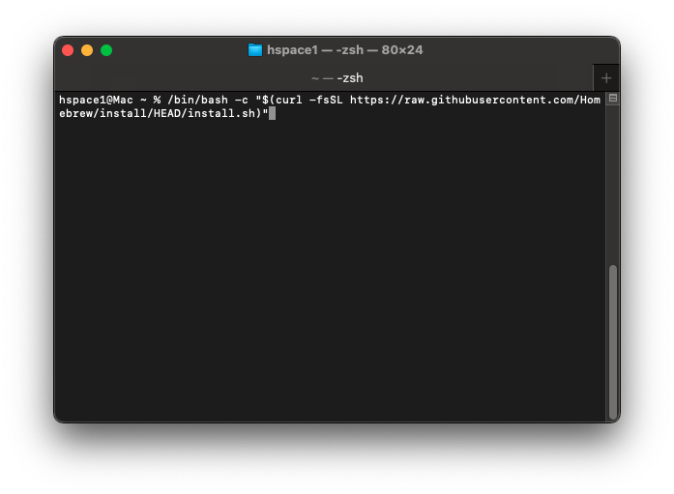Close the Terminal window with the red button
Screen dimensions: 674x494
tap(68, 50)
